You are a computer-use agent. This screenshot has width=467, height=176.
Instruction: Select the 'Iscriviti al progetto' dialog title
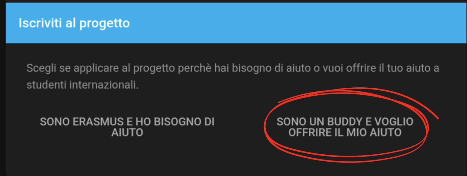pyautogui.click(x=74, y=24)
